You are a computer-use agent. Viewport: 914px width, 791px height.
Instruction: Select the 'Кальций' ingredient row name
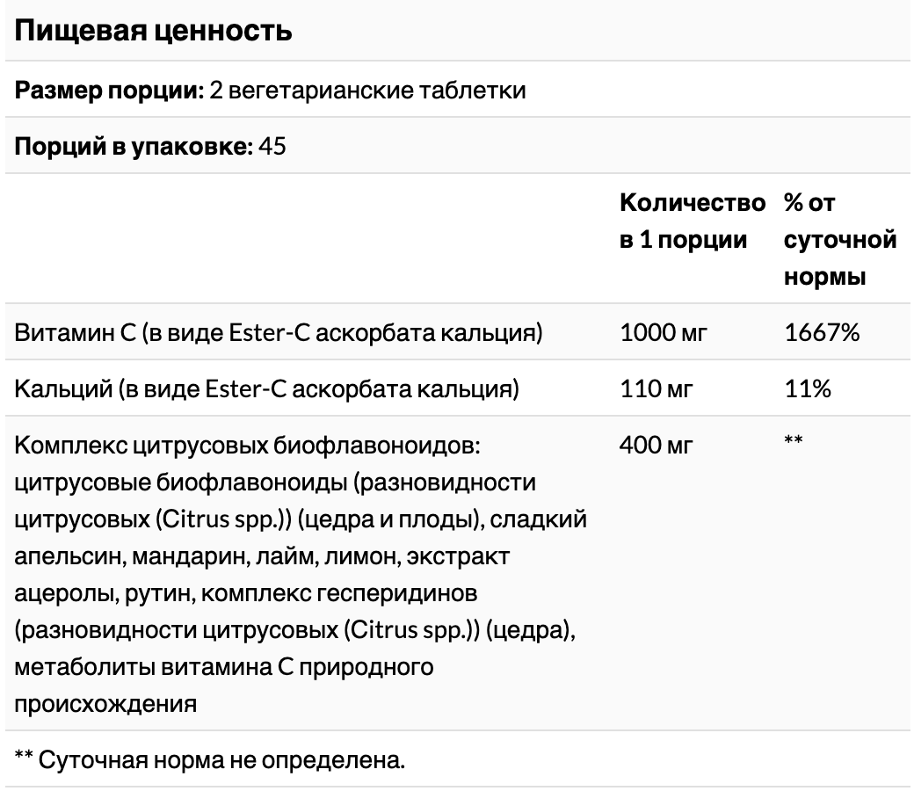(266, 388)
